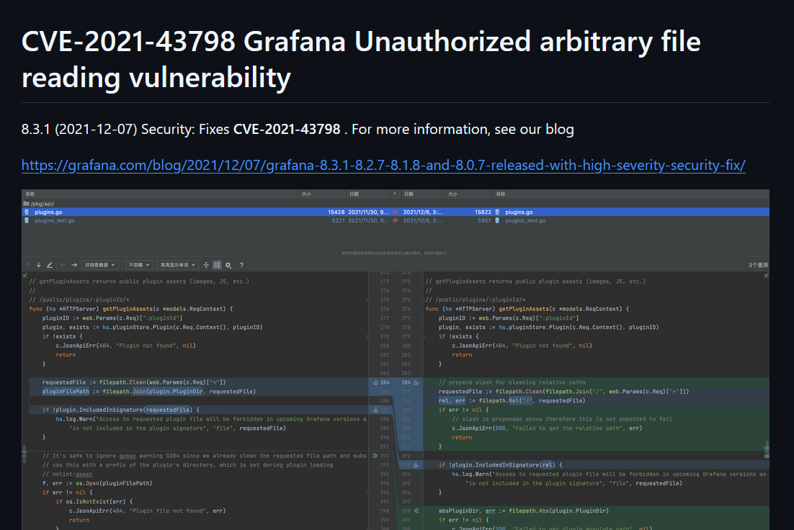Click the not-equal icon in plugins_test.go row
Viewport: 794px width, 530px height.
(x=396, y=220)
